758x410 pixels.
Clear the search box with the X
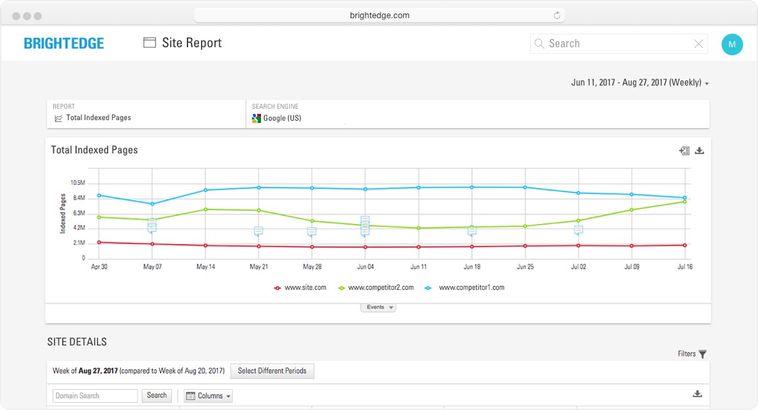tap(699, 44)
